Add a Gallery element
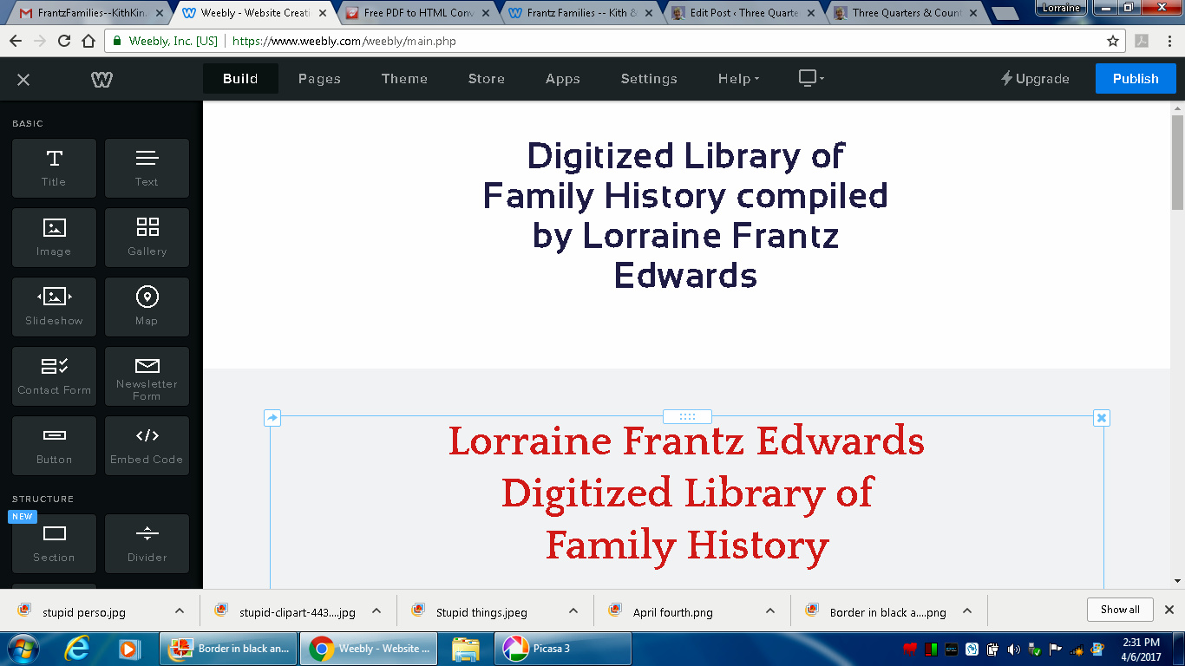The height and width of the screenshot is (666, 1185). pos(147,238)
